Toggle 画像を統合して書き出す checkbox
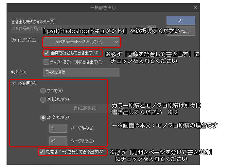 (46, 53)
